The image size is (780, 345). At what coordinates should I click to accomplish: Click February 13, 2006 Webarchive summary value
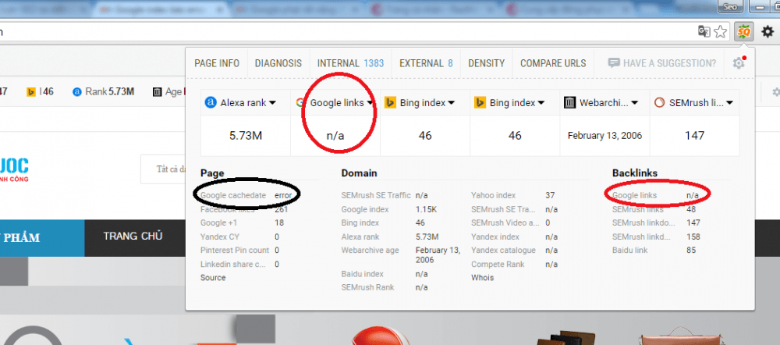(605, 135)
